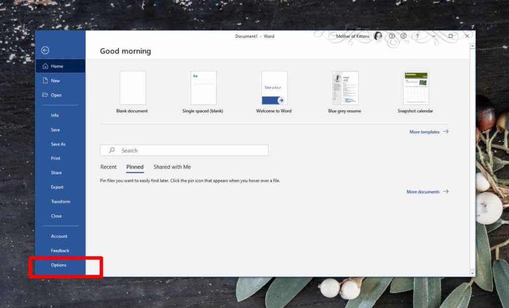
Task: Click the Mother of Kittens profile picture
Action: pos(378,36)
